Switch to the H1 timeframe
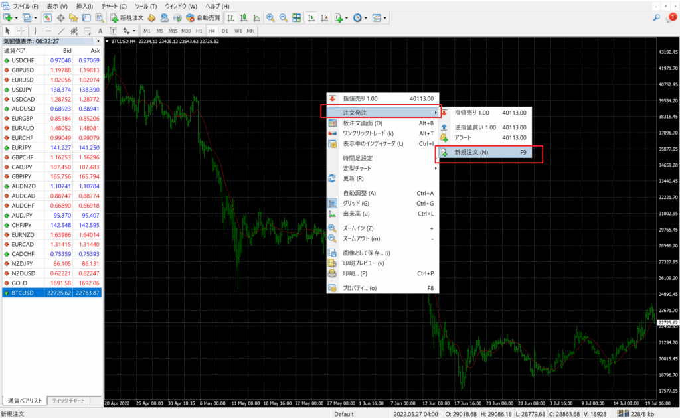The image size is (680, 418). pos(199,31)
